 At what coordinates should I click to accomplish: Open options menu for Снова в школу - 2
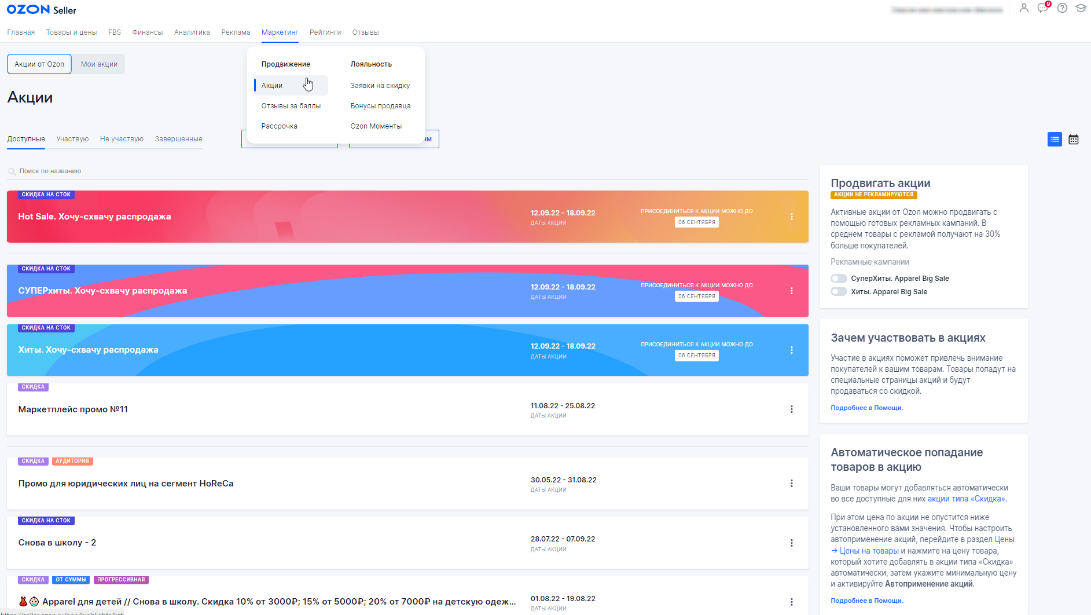click(x=792, y=543)
